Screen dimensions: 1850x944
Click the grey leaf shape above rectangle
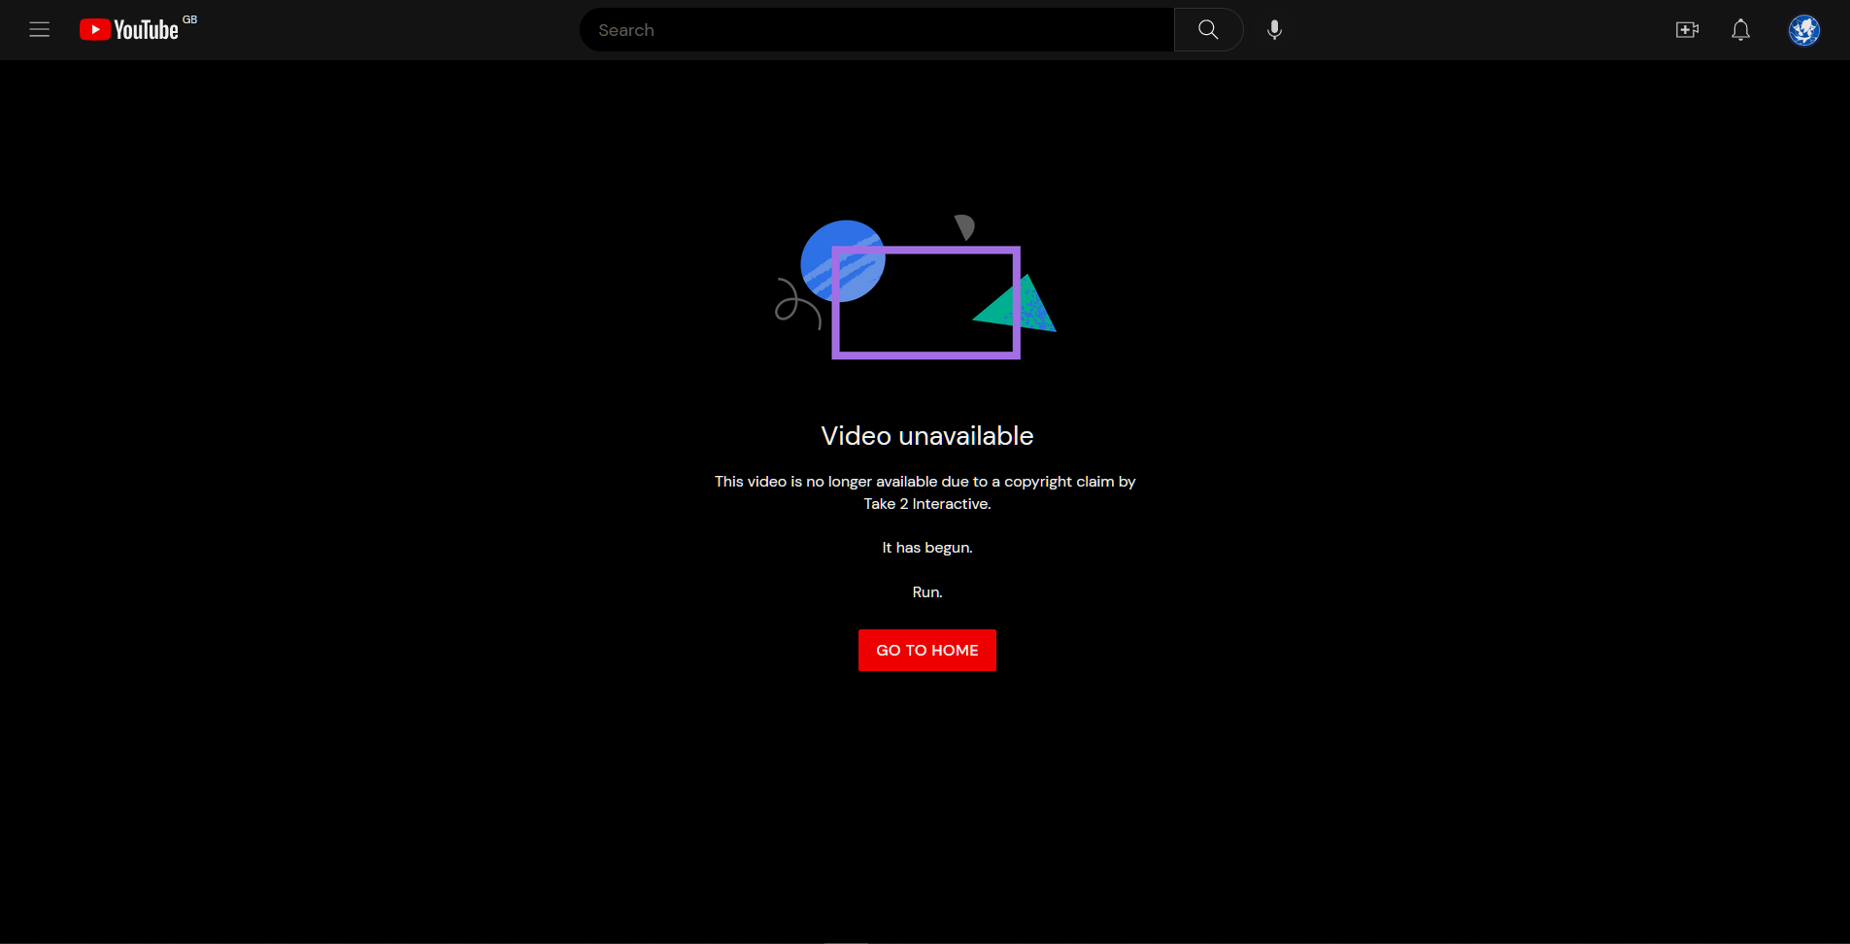coord(964,227)
